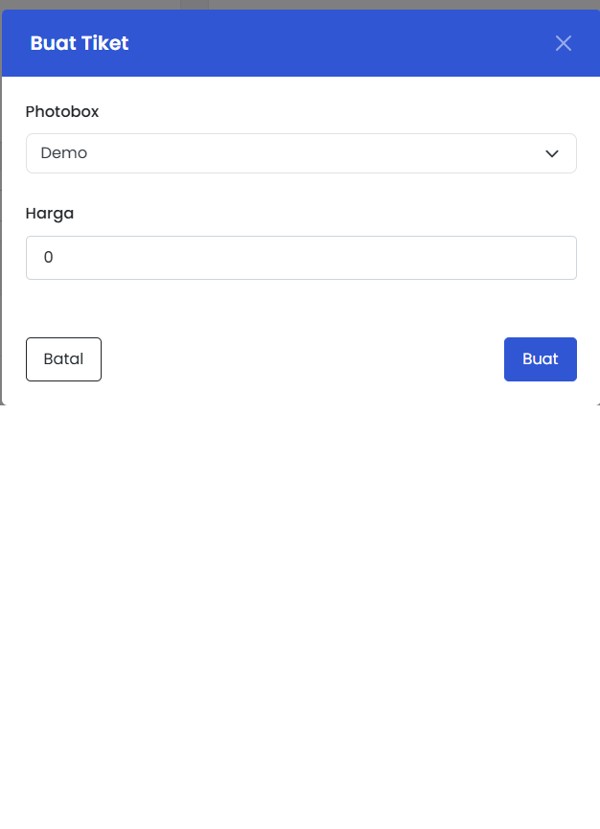Submit the ticket form with Buat
Viewport: 600px width, 829px height.
click(541, 359)
